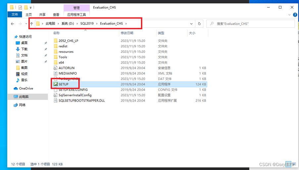Click 系统 (D:) in the address breadcrumb

pos(68,23)
